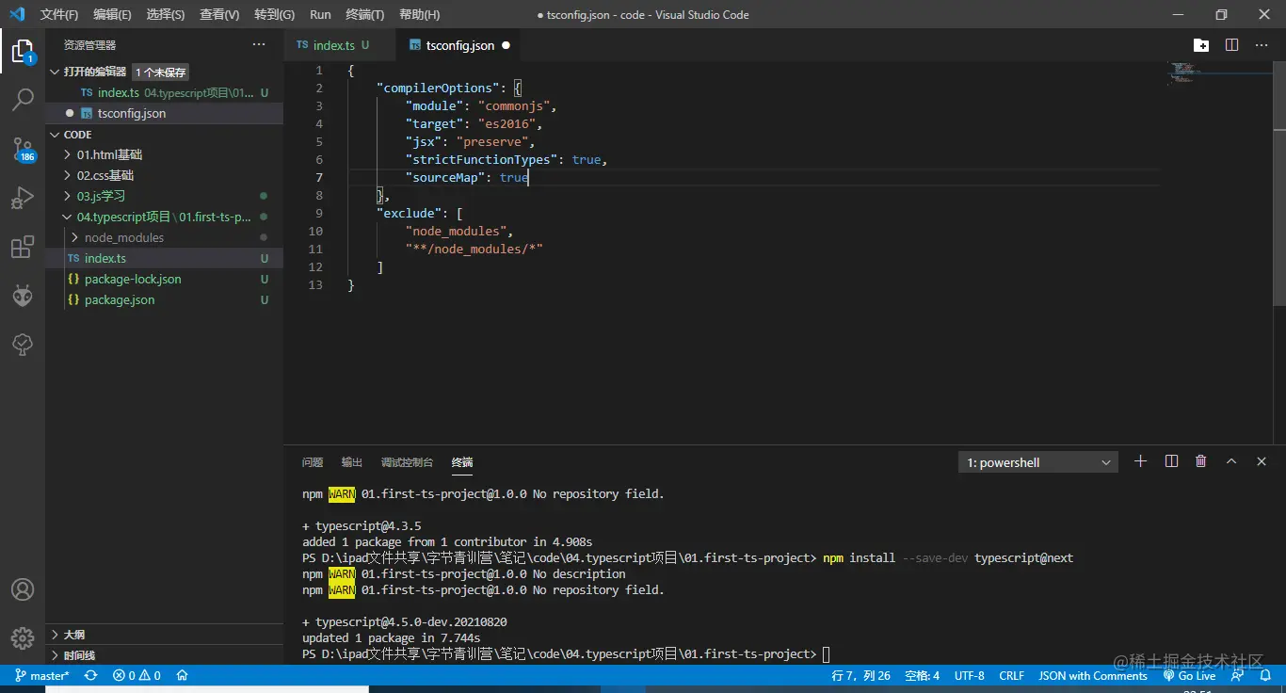Collapse the Open Editors section
The height and width of the screenshot is (693, 1286).
click(56, 72)
